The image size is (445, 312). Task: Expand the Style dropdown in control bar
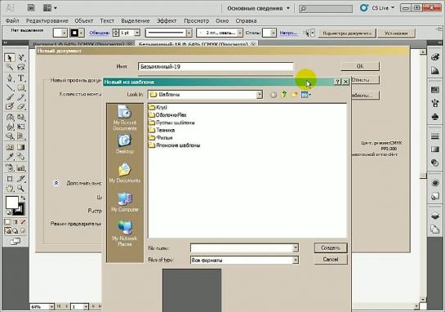click(273, 33)
